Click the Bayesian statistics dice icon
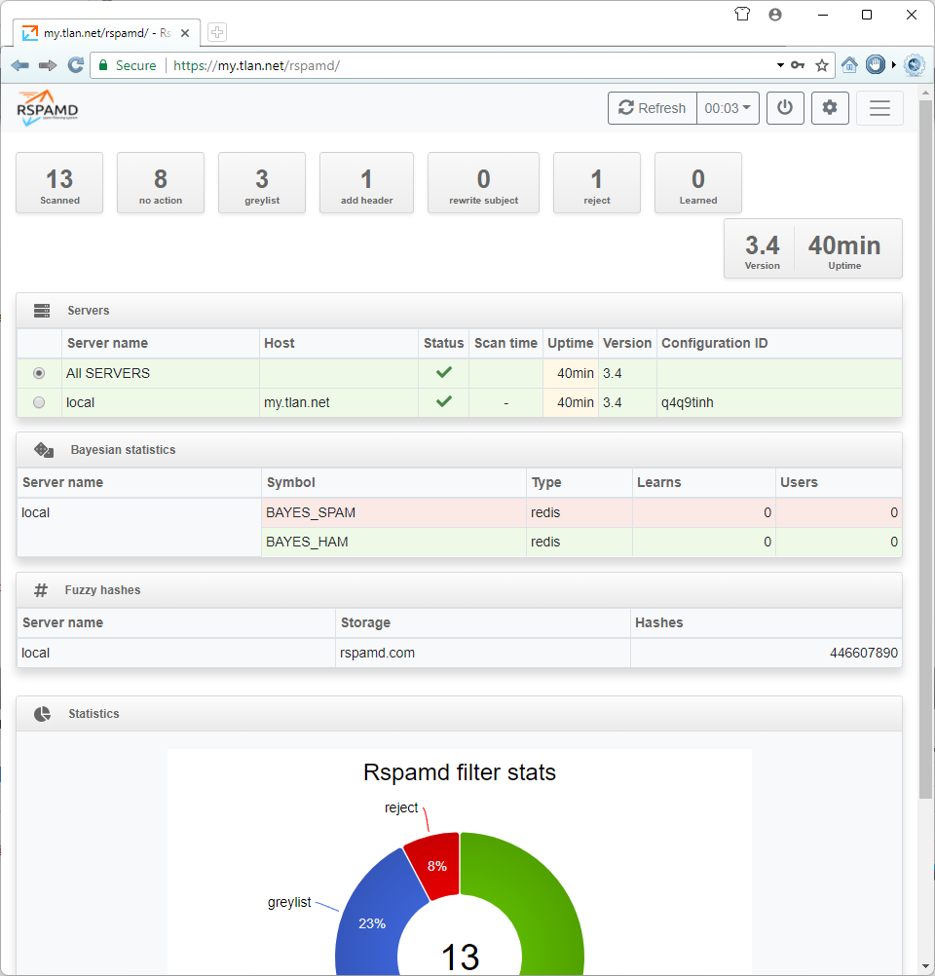935x976 pixels. pos(44,450)
